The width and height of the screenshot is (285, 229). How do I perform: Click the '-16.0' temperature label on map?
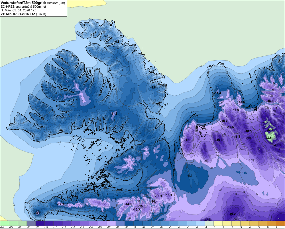tap(270, 101)
